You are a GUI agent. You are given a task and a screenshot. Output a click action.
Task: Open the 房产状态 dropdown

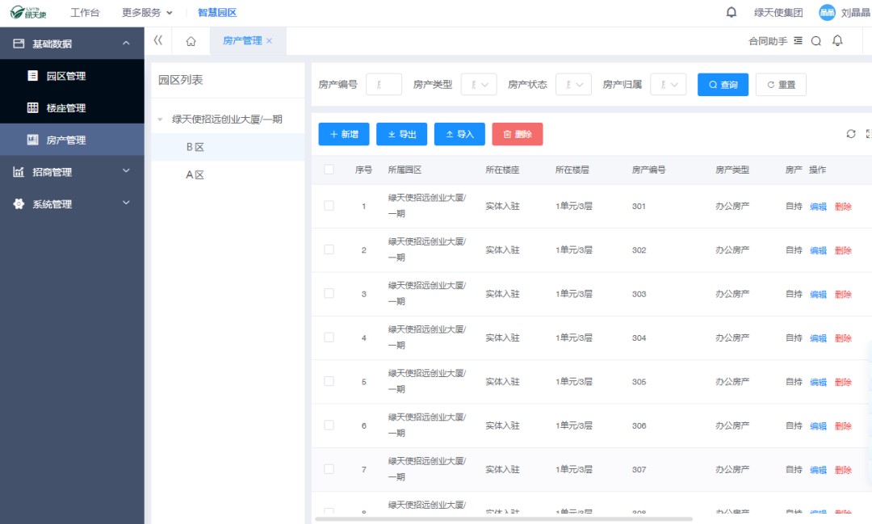point(573,85)
